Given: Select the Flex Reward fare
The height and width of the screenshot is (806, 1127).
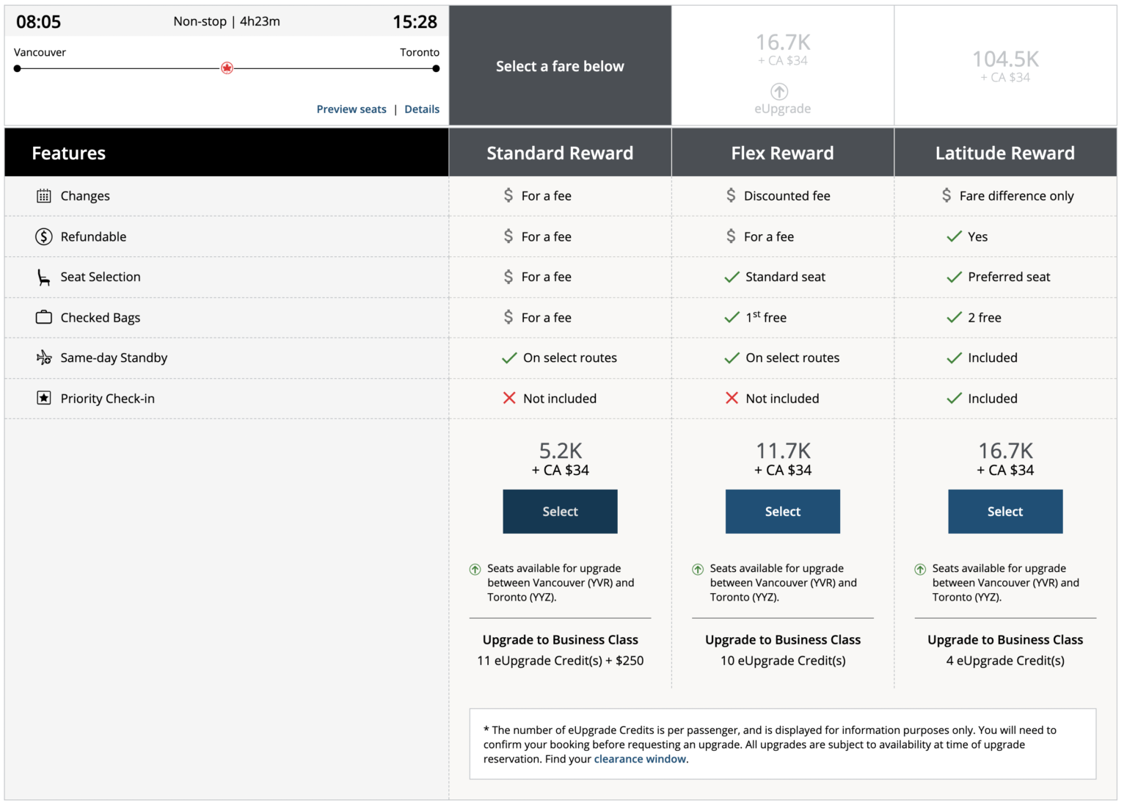Looking at the screenshot, I should point(782,512).
